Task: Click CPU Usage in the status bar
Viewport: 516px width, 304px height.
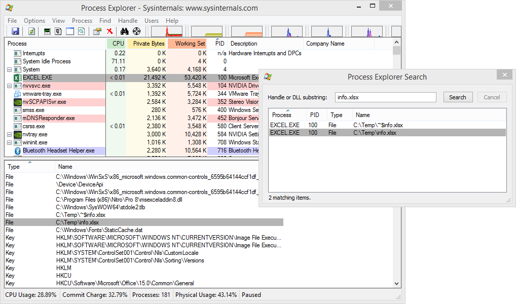Action: [x=31, y=295]
